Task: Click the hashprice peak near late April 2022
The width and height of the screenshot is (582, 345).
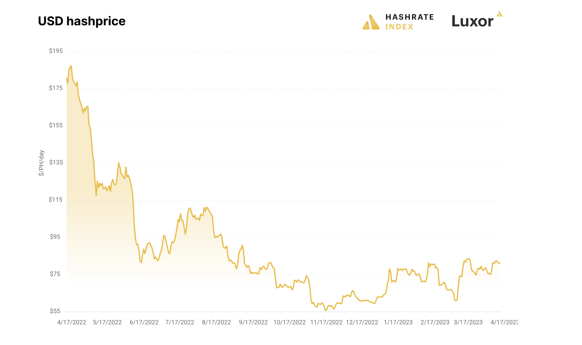Action: click(x=71, y=66)
